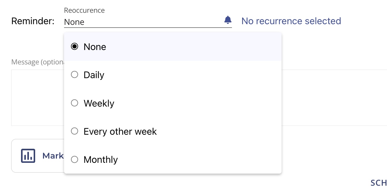Click the bell reminder icon
Viewport: 387px width, 187px height.
[x=228, y=20]
